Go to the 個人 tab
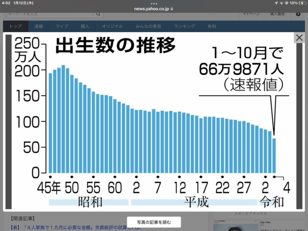The height and width of the screenshot is (231, 308). point(85,26)
